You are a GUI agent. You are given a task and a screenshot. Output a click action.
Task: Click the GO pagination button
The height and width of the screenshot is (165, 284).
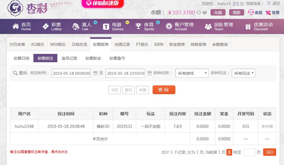pos(270,152)
